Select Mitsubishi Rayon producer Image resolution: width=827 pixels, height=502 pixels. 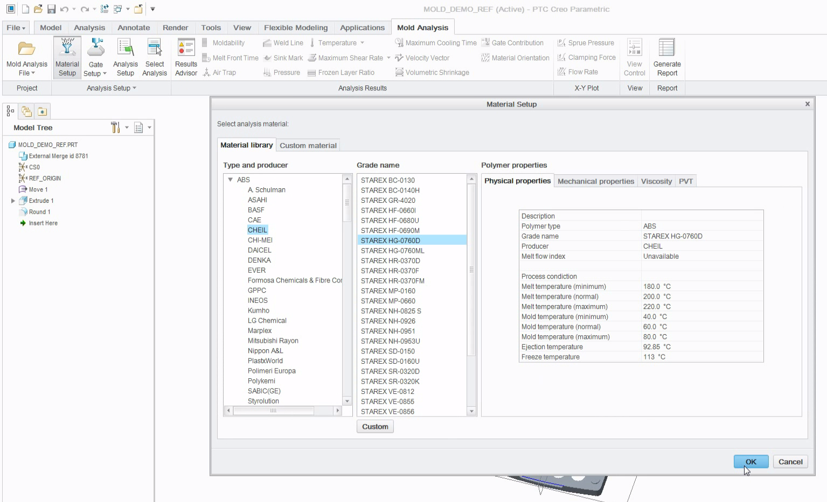click(273, 341)
